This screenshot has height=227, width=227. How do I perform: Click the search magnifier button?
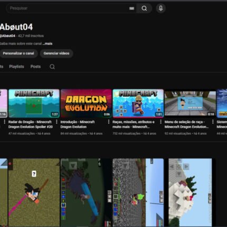[144, 8]
